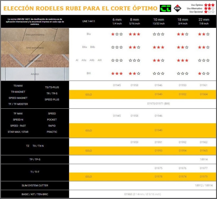The width and height of the screenshot is (217, 199).
Task: Click the Bla 8 mm three-star rating
Action: tap(134, 34)
